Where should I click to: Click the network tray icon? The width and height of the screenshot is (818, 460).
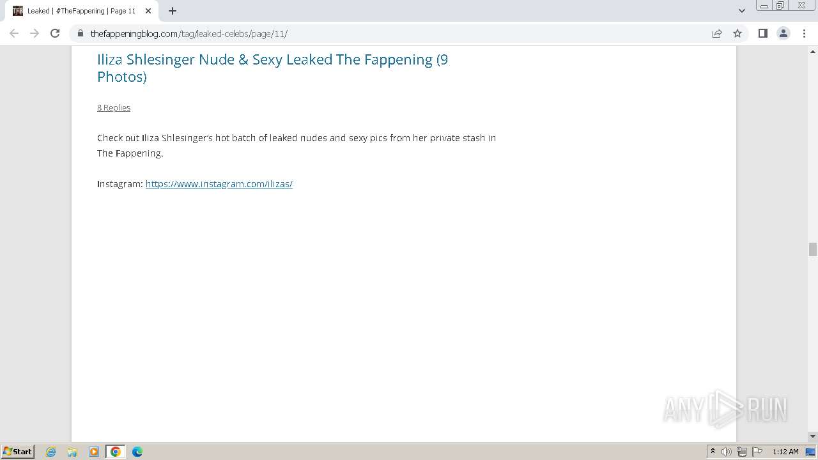click(x=742, y=452)
